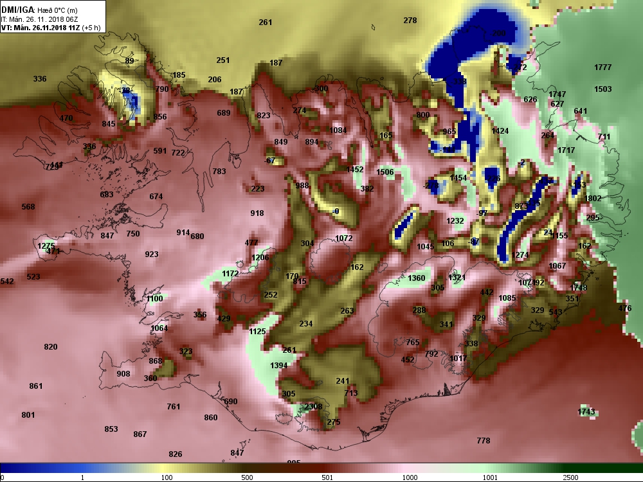The width and height of the screenshot is (643, 482).
Task: Select the legend label '1000'
Action: point(410,478)
